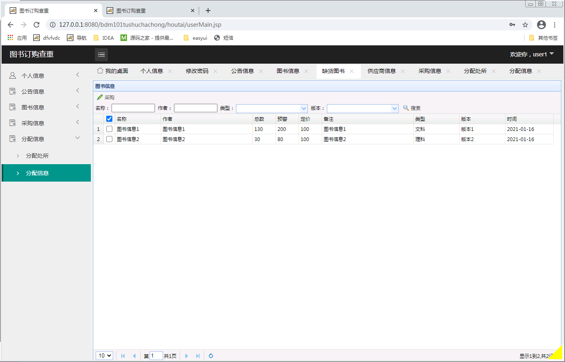The width and height of the screenshot is (565, 362).
Task: Open a new browser tab
Action: pos(208,11)
